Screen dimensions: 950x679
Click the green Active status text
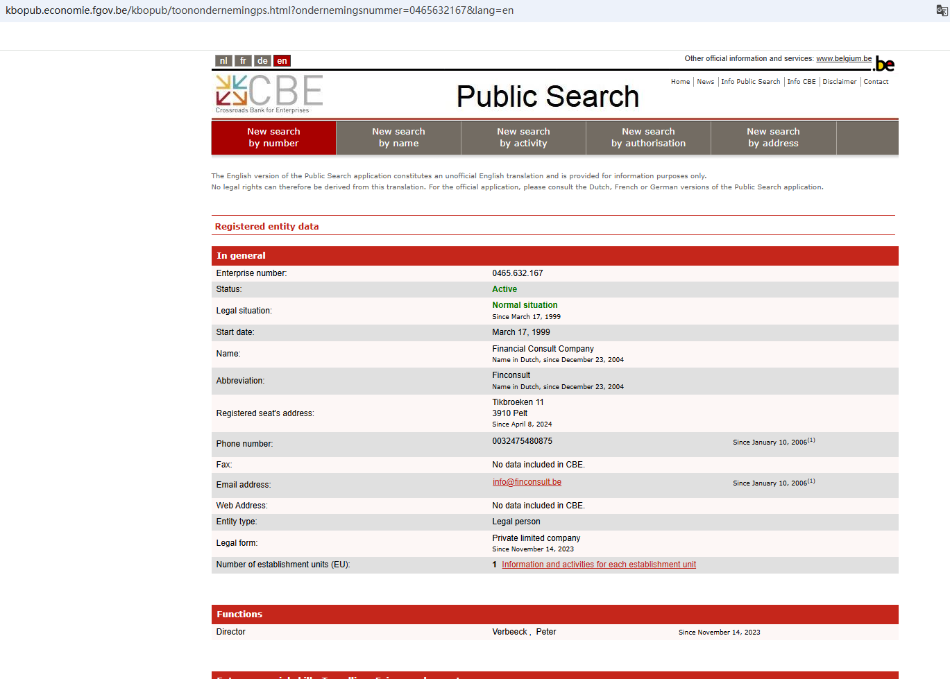[x=504, y=289]
